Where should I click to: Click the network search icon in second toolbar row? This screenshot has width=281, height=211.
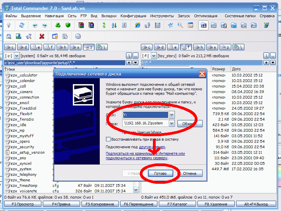29,37
